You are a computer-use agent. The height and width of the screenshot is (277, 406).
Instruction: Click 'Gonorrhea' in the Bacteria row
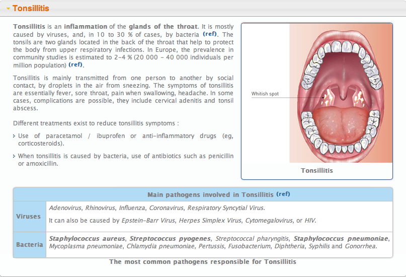tap(360, 246)
